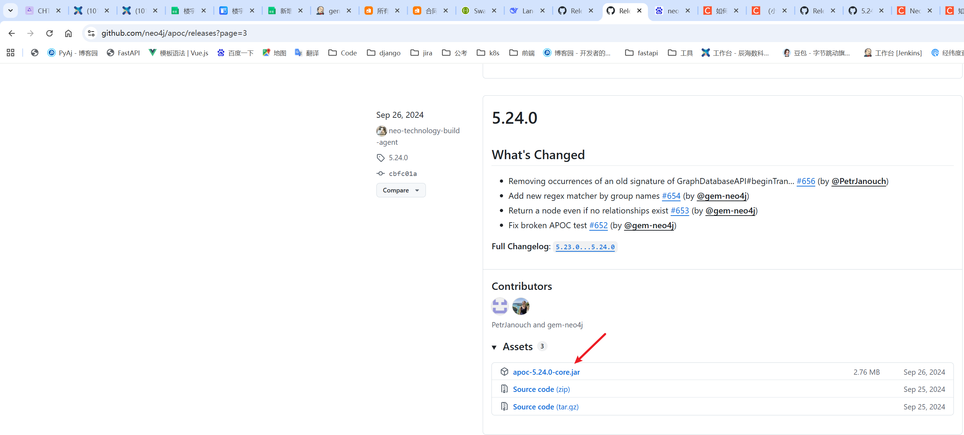This screenshot has width=964, height=435.
Task: Open the tab search dropdown arrow
Action: point(11,11)
